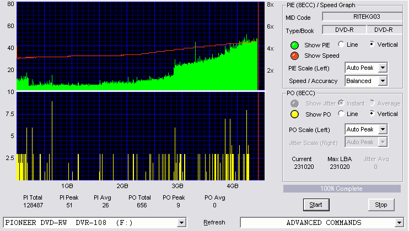Click the Jitter Scale (Right) label

click(x=313, y=143)
